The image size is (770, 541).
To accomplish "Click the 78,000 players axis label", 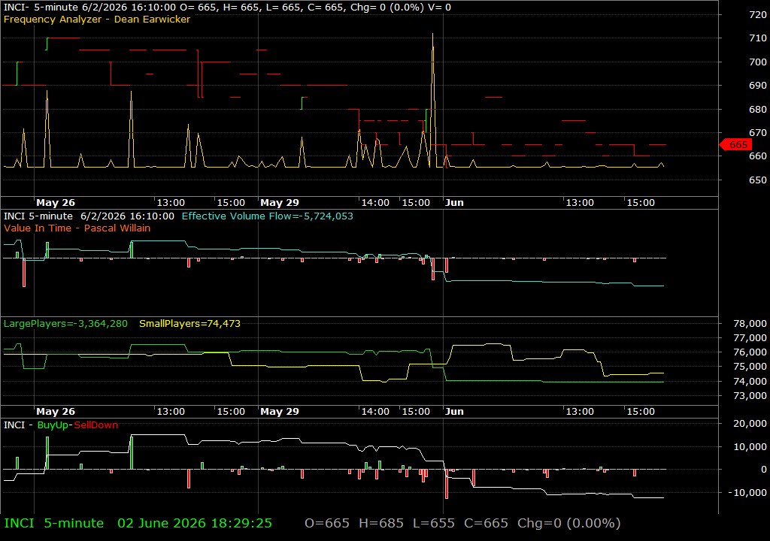I will click(750, 323).
